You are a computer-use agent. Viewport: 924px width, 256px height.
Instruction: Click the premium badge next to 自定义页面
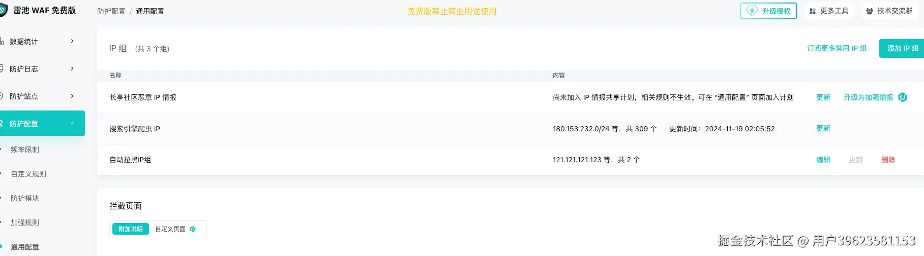(193, 229)
